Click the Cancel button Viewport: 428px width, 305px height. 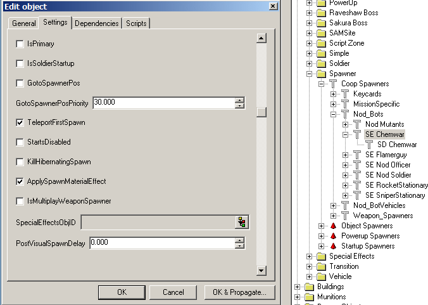(x=173, y=292)
